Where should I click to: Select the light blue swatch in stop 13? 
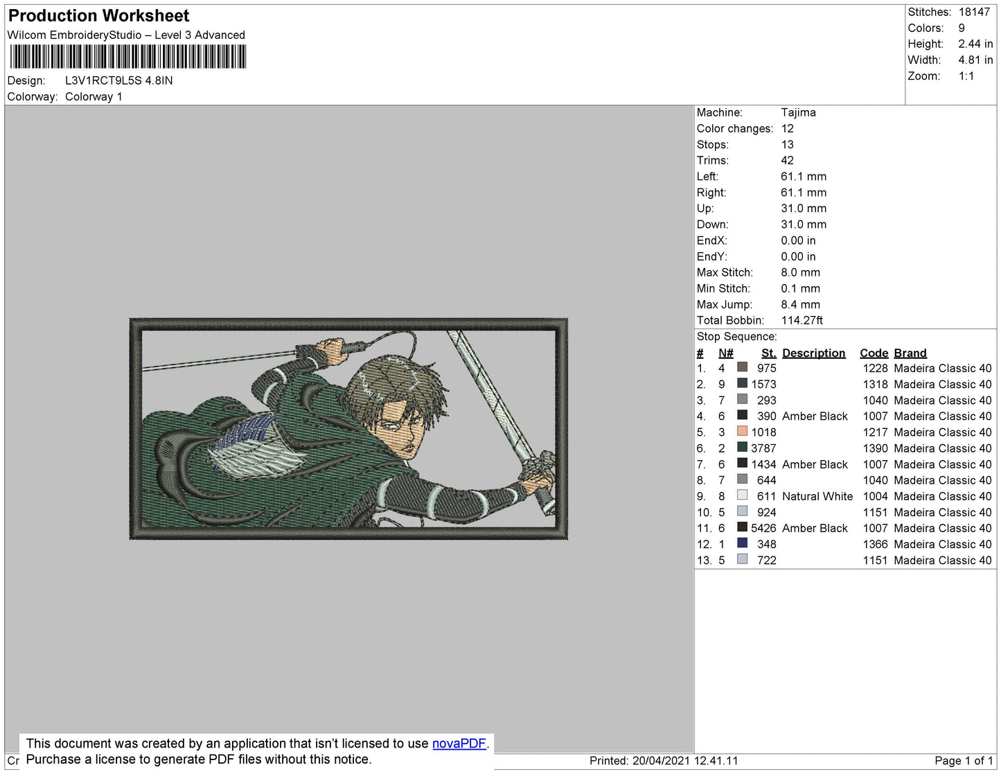[742, 559]
